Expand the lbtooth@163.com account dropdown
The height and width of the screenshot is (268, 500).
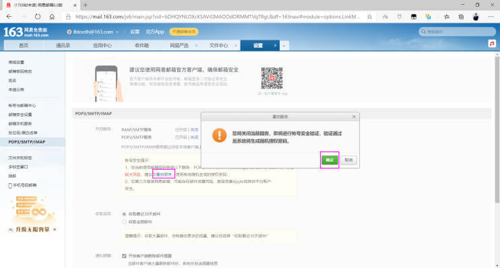point(117,32)
